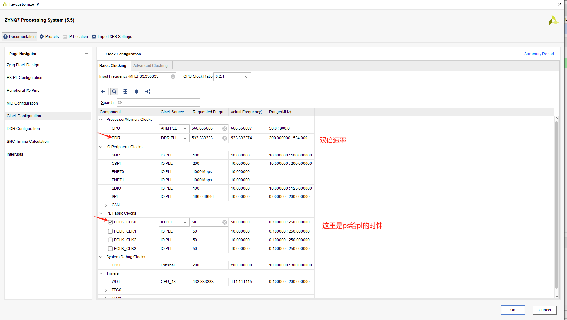Viewport: 567px width, 320px height.
Task: Select the WDT timer row
Action: coord(206,282)
